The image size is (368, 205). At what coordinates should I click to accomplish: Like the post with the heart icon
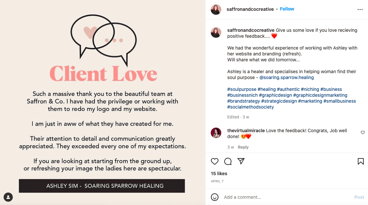[215, 161]
